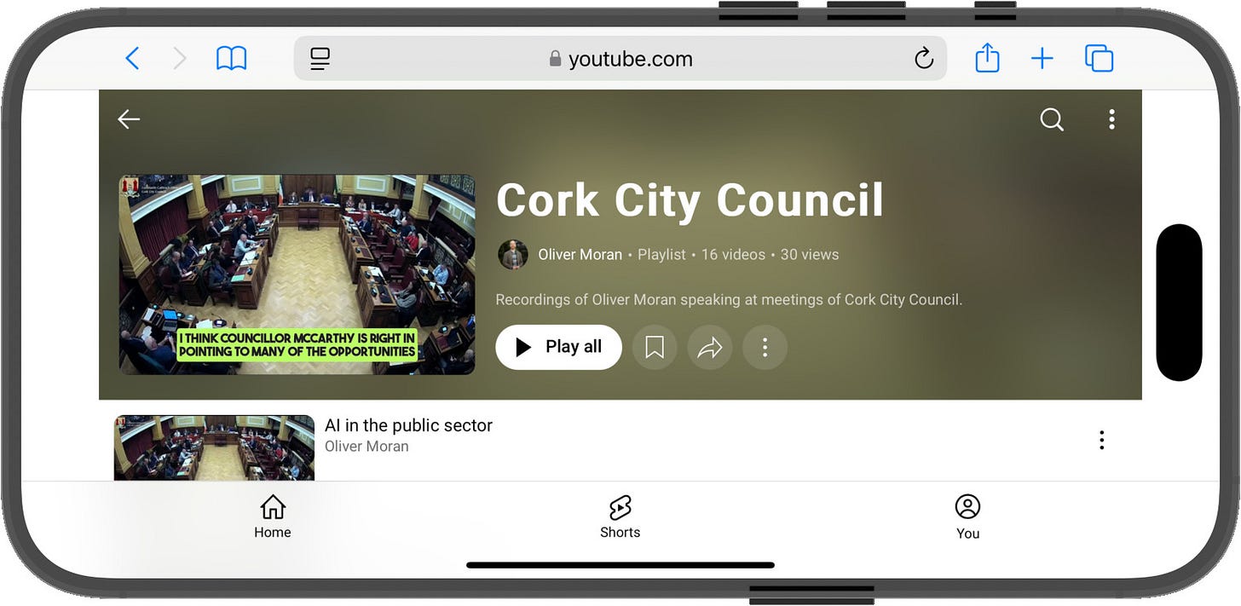Open Cork City Council playlist cover thumbnail
The height and width of the screenshot is (606, 1241).
pos(297,274)
